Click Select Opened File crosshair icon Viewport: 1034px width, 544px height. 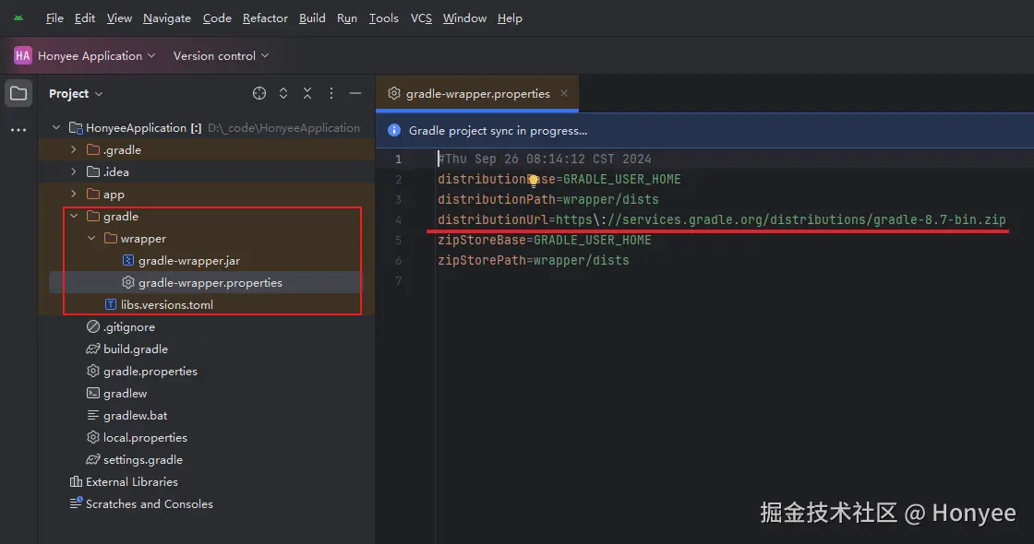[x=259, y=93]
